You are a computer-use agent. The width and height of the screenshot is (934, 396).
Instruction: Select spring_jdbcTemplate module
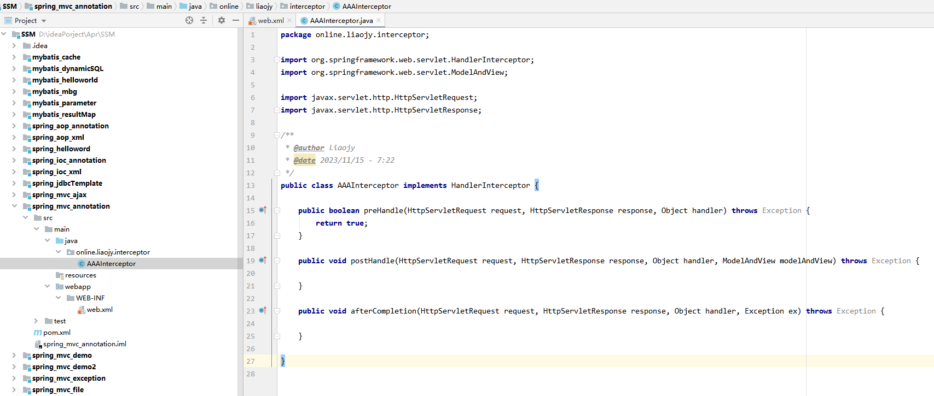point(67,183)
